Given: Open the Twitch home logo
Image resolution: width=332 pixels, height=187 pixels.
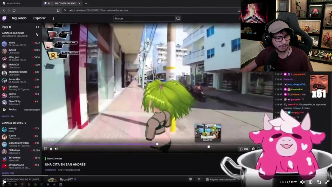Looking at the screenshot, I should click(x=4, y=18).
